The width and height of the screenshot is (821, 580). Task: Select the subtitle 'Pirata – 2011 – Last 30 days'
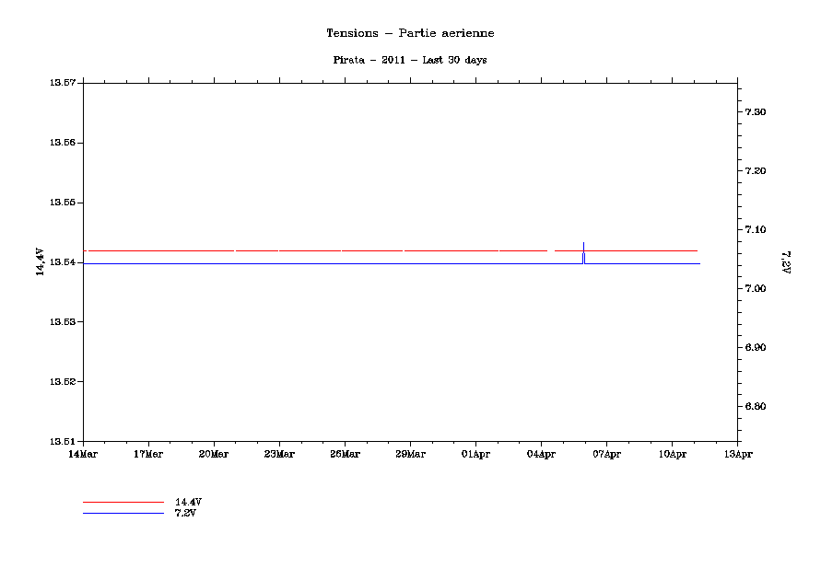[x=410, y=60]
